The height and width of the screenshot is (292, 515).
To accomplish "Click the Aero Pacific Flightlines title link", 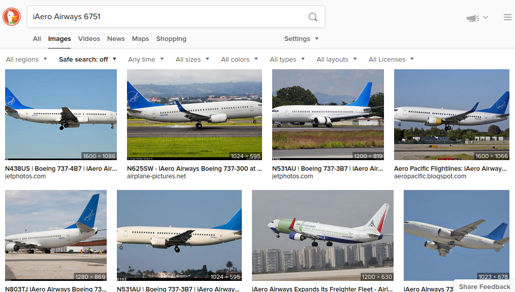I will click(450, 169).
